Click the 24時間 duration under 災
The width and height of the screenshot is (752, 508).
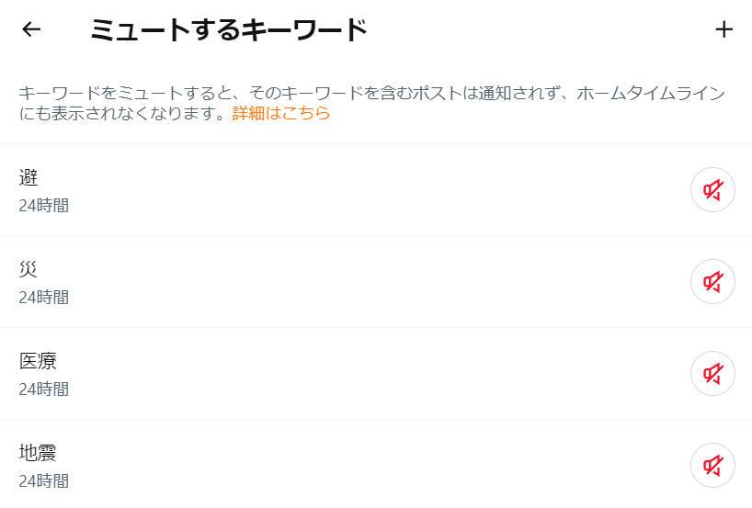coord(43,297)
